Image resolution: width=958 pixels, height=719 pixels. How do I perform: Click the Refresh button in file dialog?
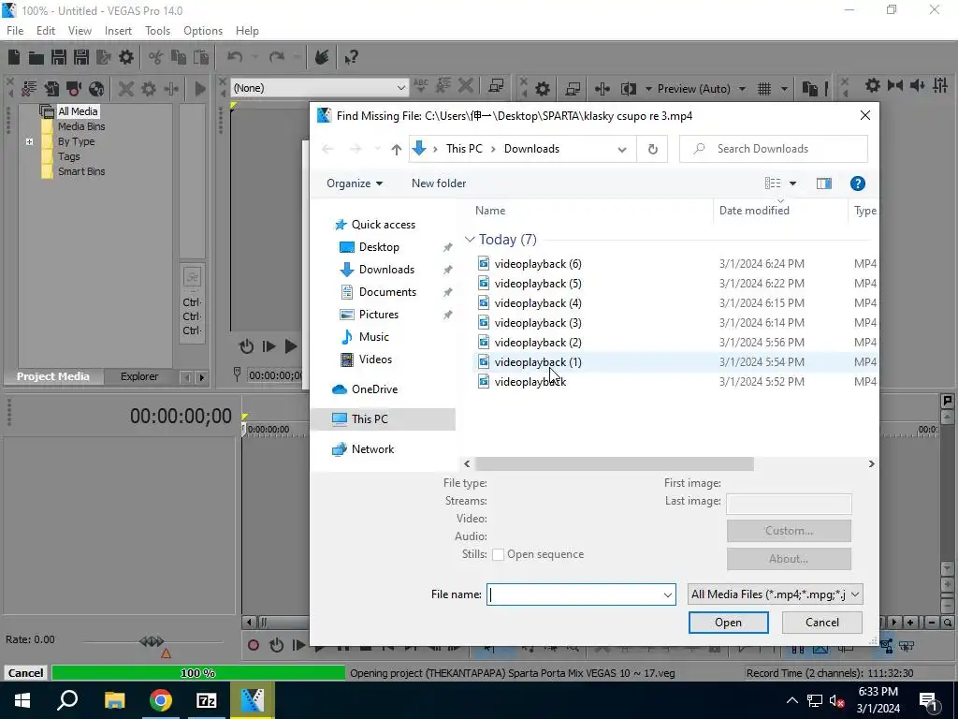click(652, 149)
